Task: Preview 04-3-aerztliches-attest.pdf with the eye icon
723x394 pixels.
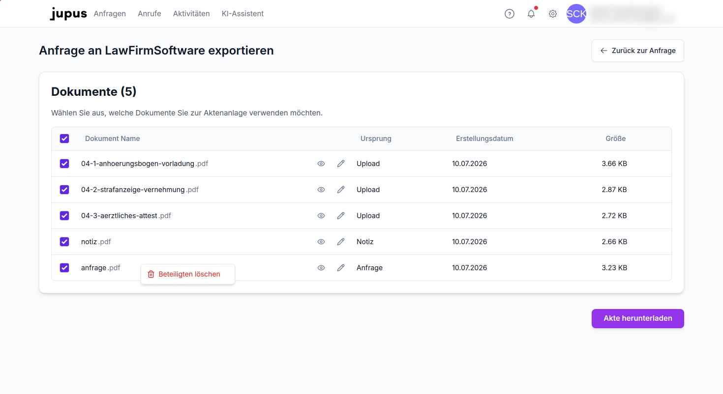Action: click(321, 216)
